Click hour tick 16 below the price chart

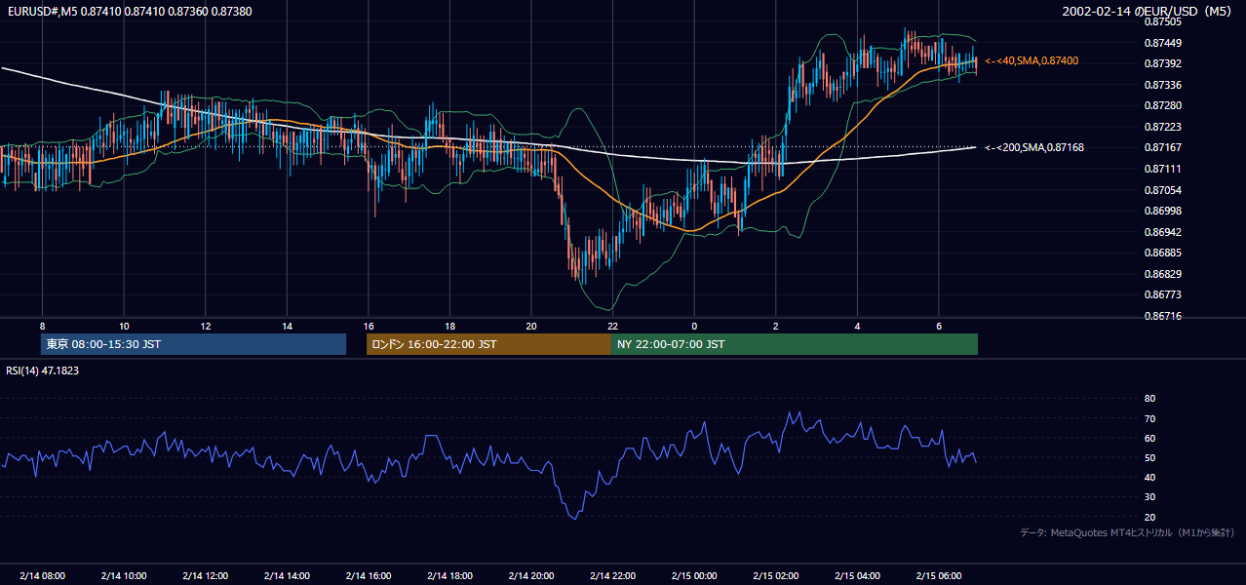click(x=369, y=326)
